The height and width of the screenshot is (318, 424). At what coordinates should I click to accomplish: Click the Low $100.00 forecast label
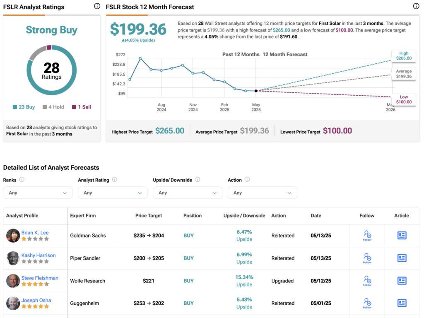404,99
